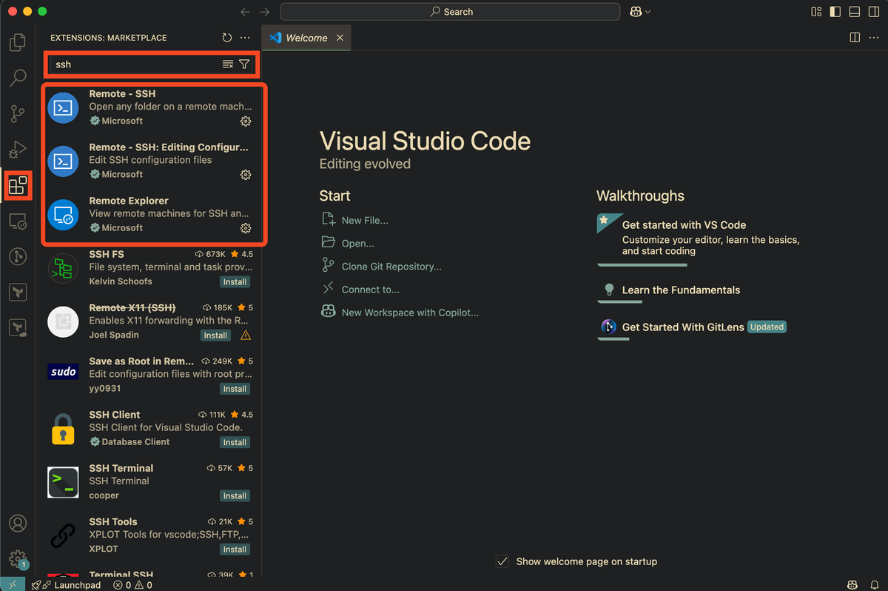
Task: Switch to the Welcome tab
Action: coord(307,37)
